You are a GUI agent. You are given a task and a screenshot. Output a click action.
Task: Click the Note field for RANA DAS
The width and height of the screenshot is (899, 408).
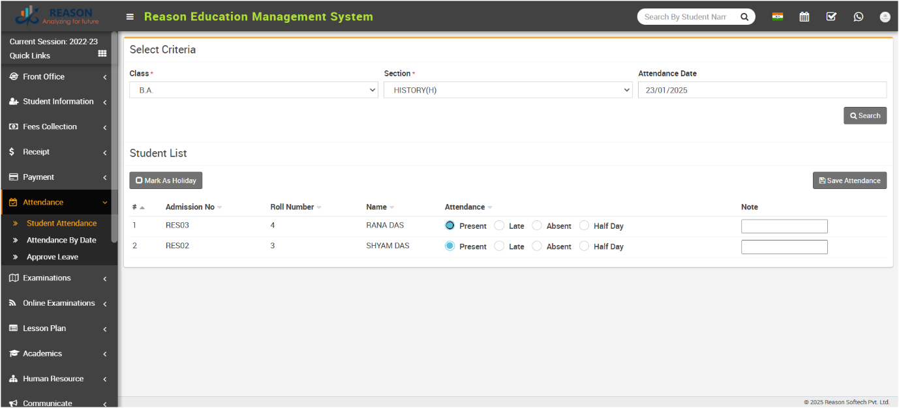(784, 226)
